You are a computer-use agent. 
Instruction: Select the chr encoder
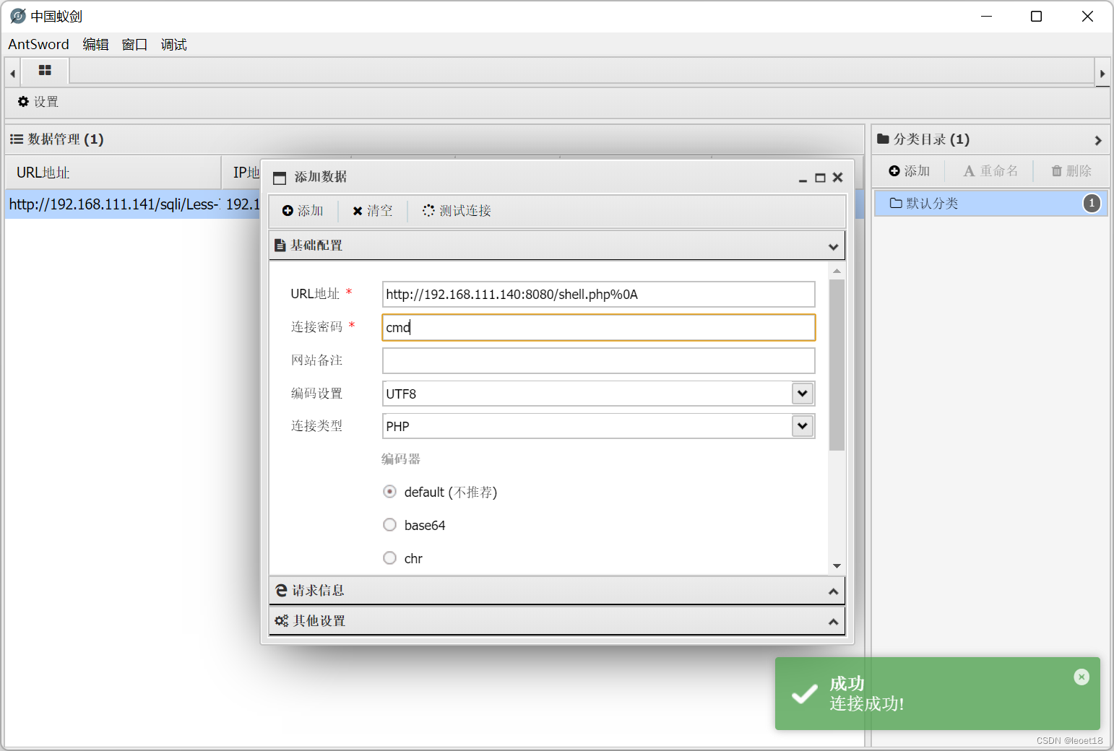tap(389, 557)
